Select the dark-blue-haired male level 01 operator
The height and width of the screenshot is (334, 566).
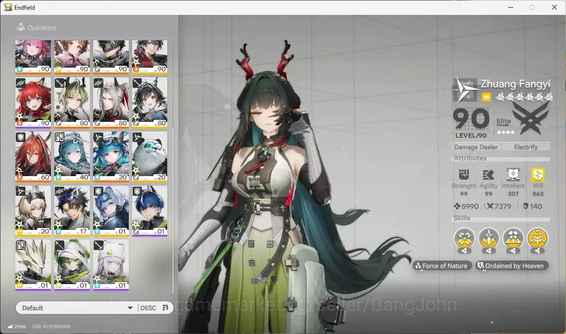click(x=150, y=211)
